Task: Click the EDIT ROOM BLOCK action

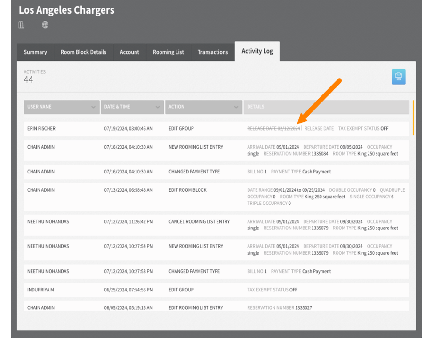Action: (187, 190)
